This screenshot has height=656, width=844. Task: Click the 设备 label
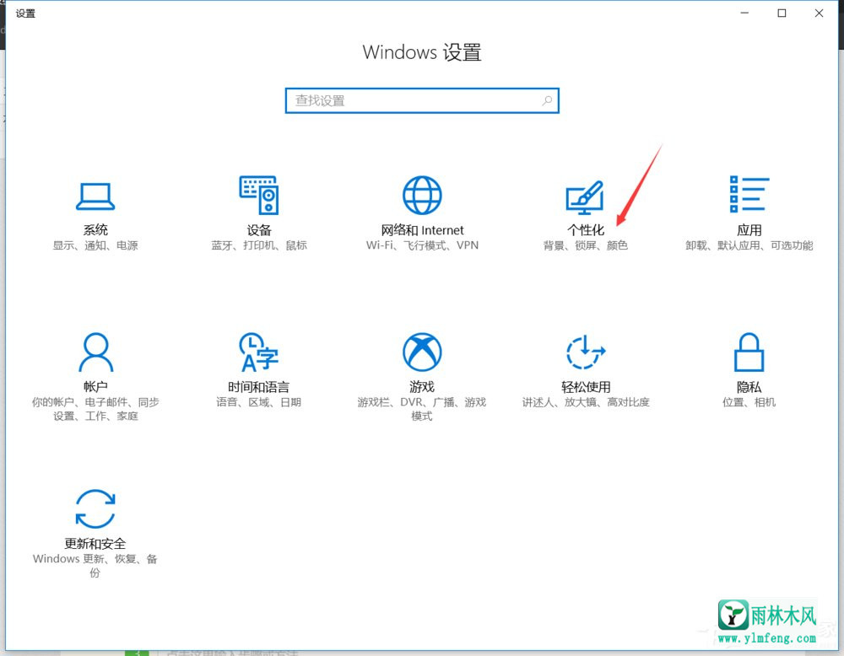tap(259, 230)
